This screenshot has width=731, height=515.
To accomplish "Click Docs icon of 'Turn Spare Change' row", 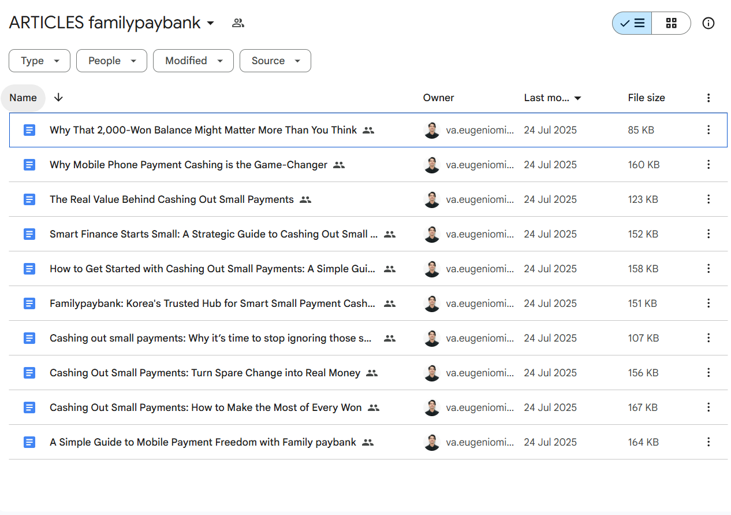I will (x=29, y=373).
